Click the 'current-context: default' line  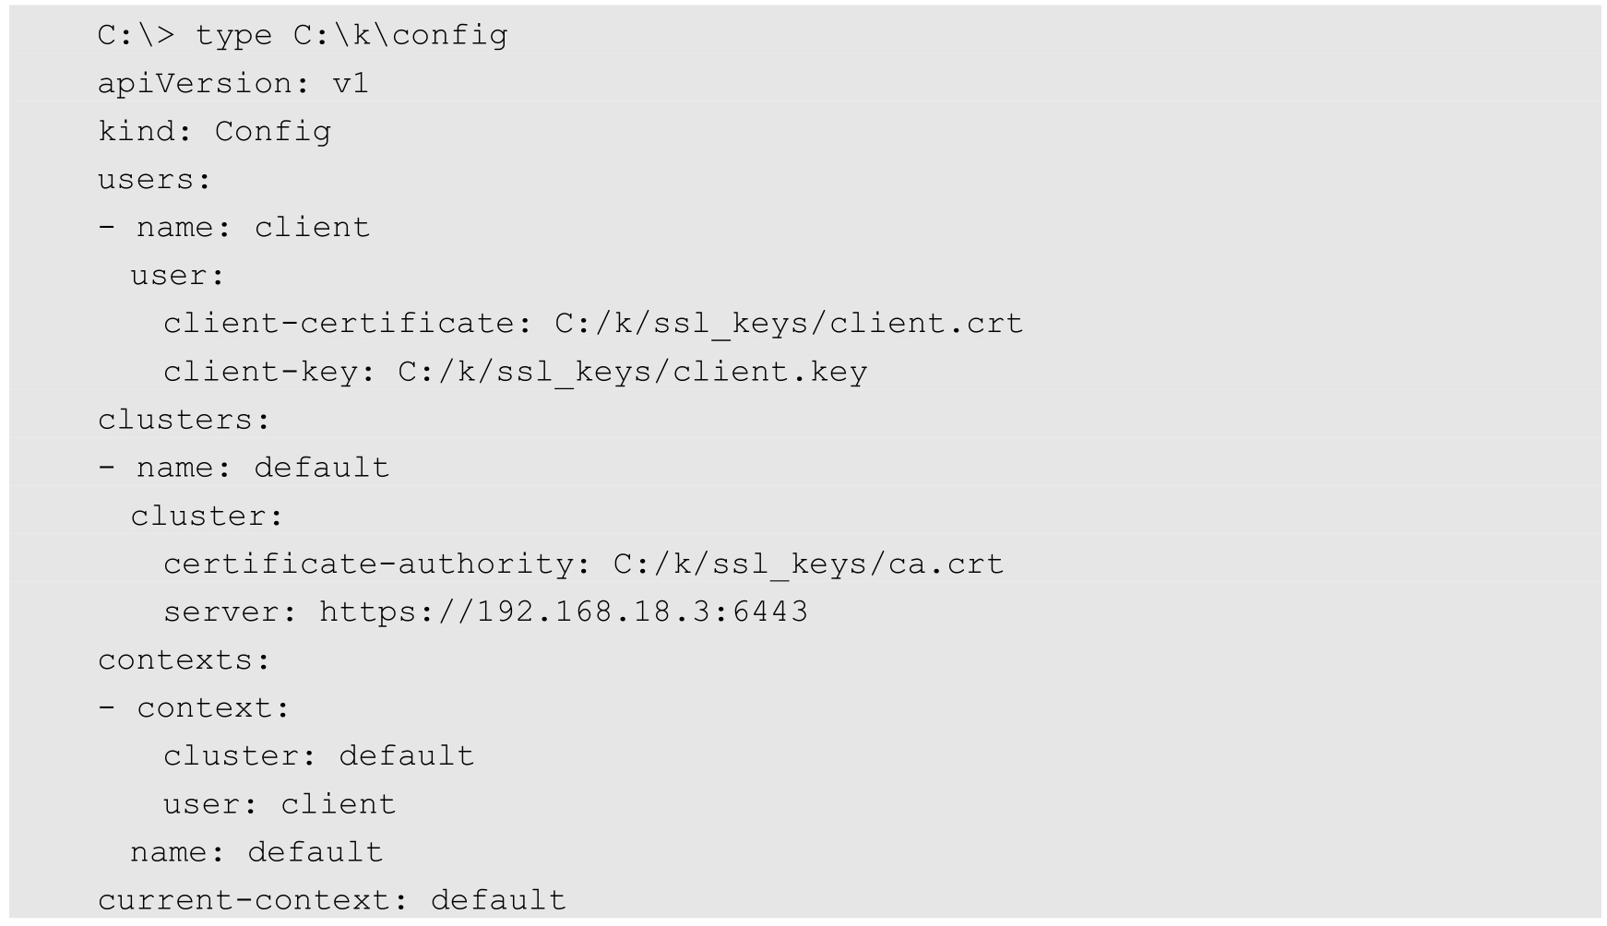[x=332, y=900]
